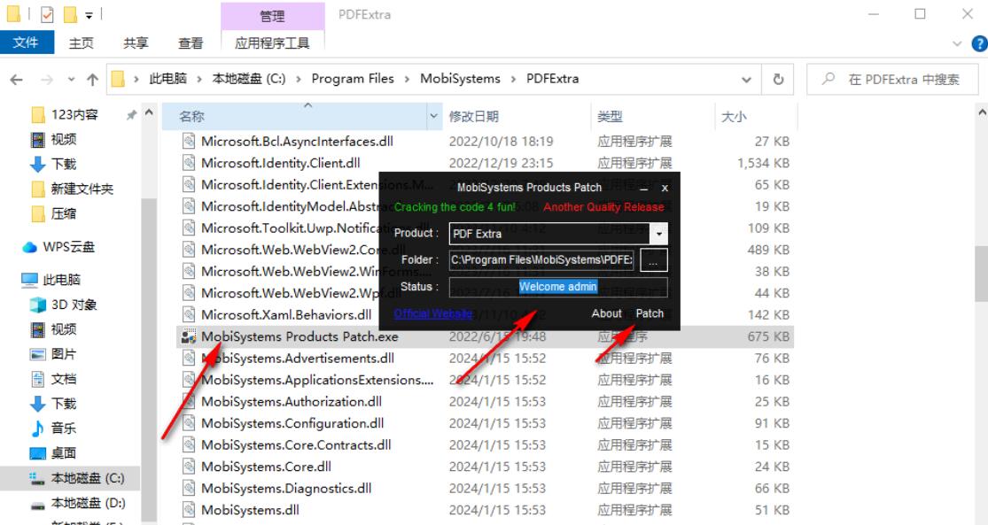Sort files by 修改日期 column
This screenshot has width=988, height=525.
pyautogui.click(x=474, y=117)
